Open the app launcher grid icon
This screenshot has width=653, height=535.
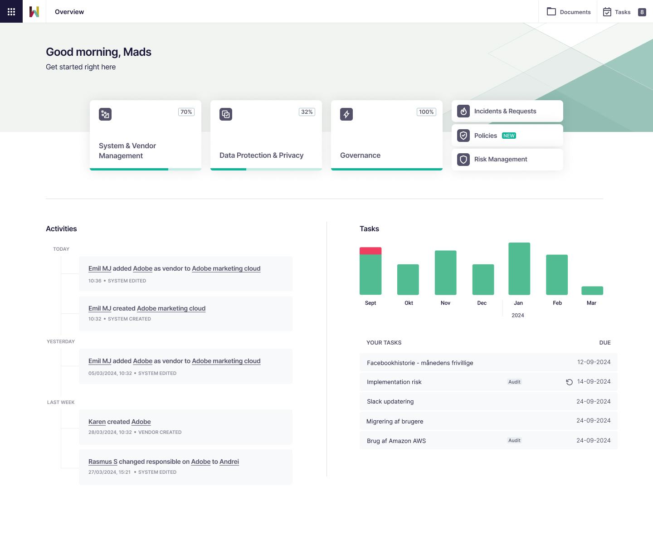pyautogui.click(x=11, y=11)
